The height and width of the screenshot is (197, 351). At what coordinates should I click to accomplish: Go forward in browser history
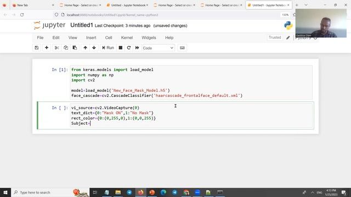pyautogui.click(x=14, y=15)
